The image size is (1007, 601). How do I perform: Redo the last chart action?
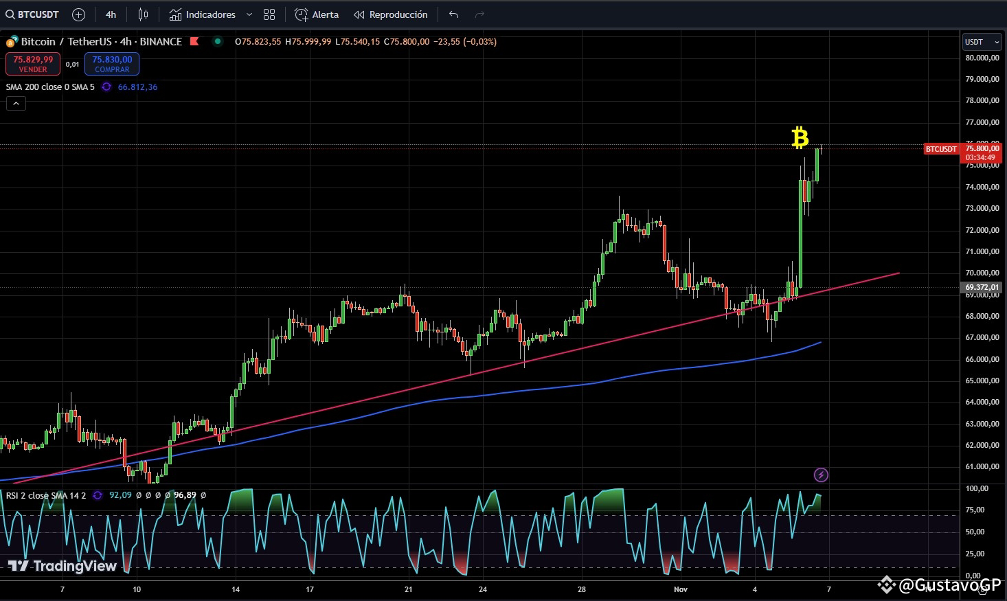point(479,14)
